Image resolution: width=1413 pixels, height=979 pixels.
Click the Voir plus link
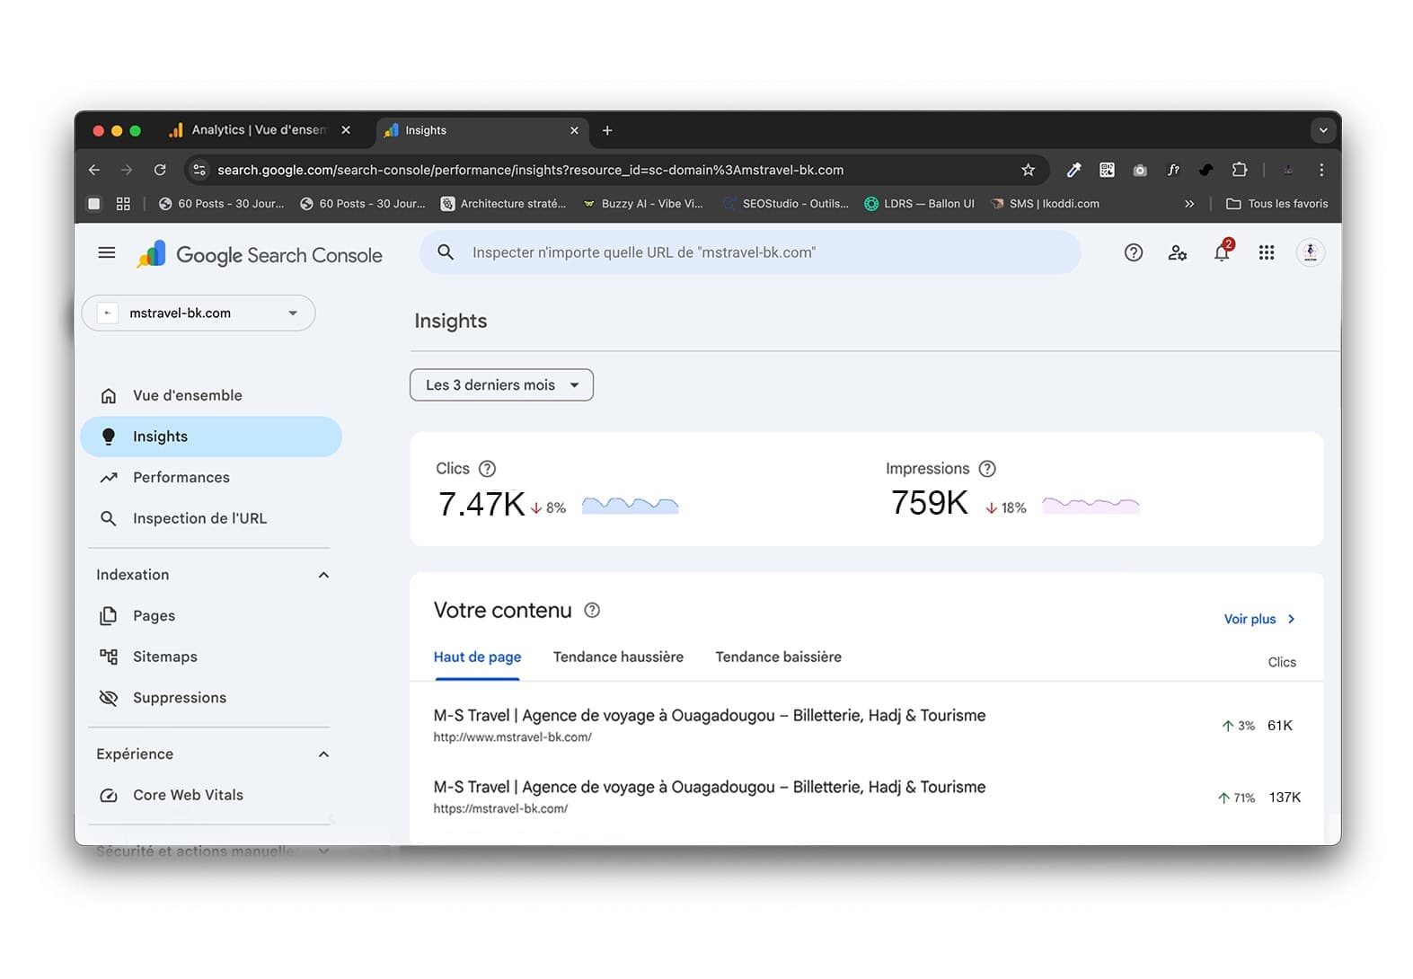tap(1259, 620)
